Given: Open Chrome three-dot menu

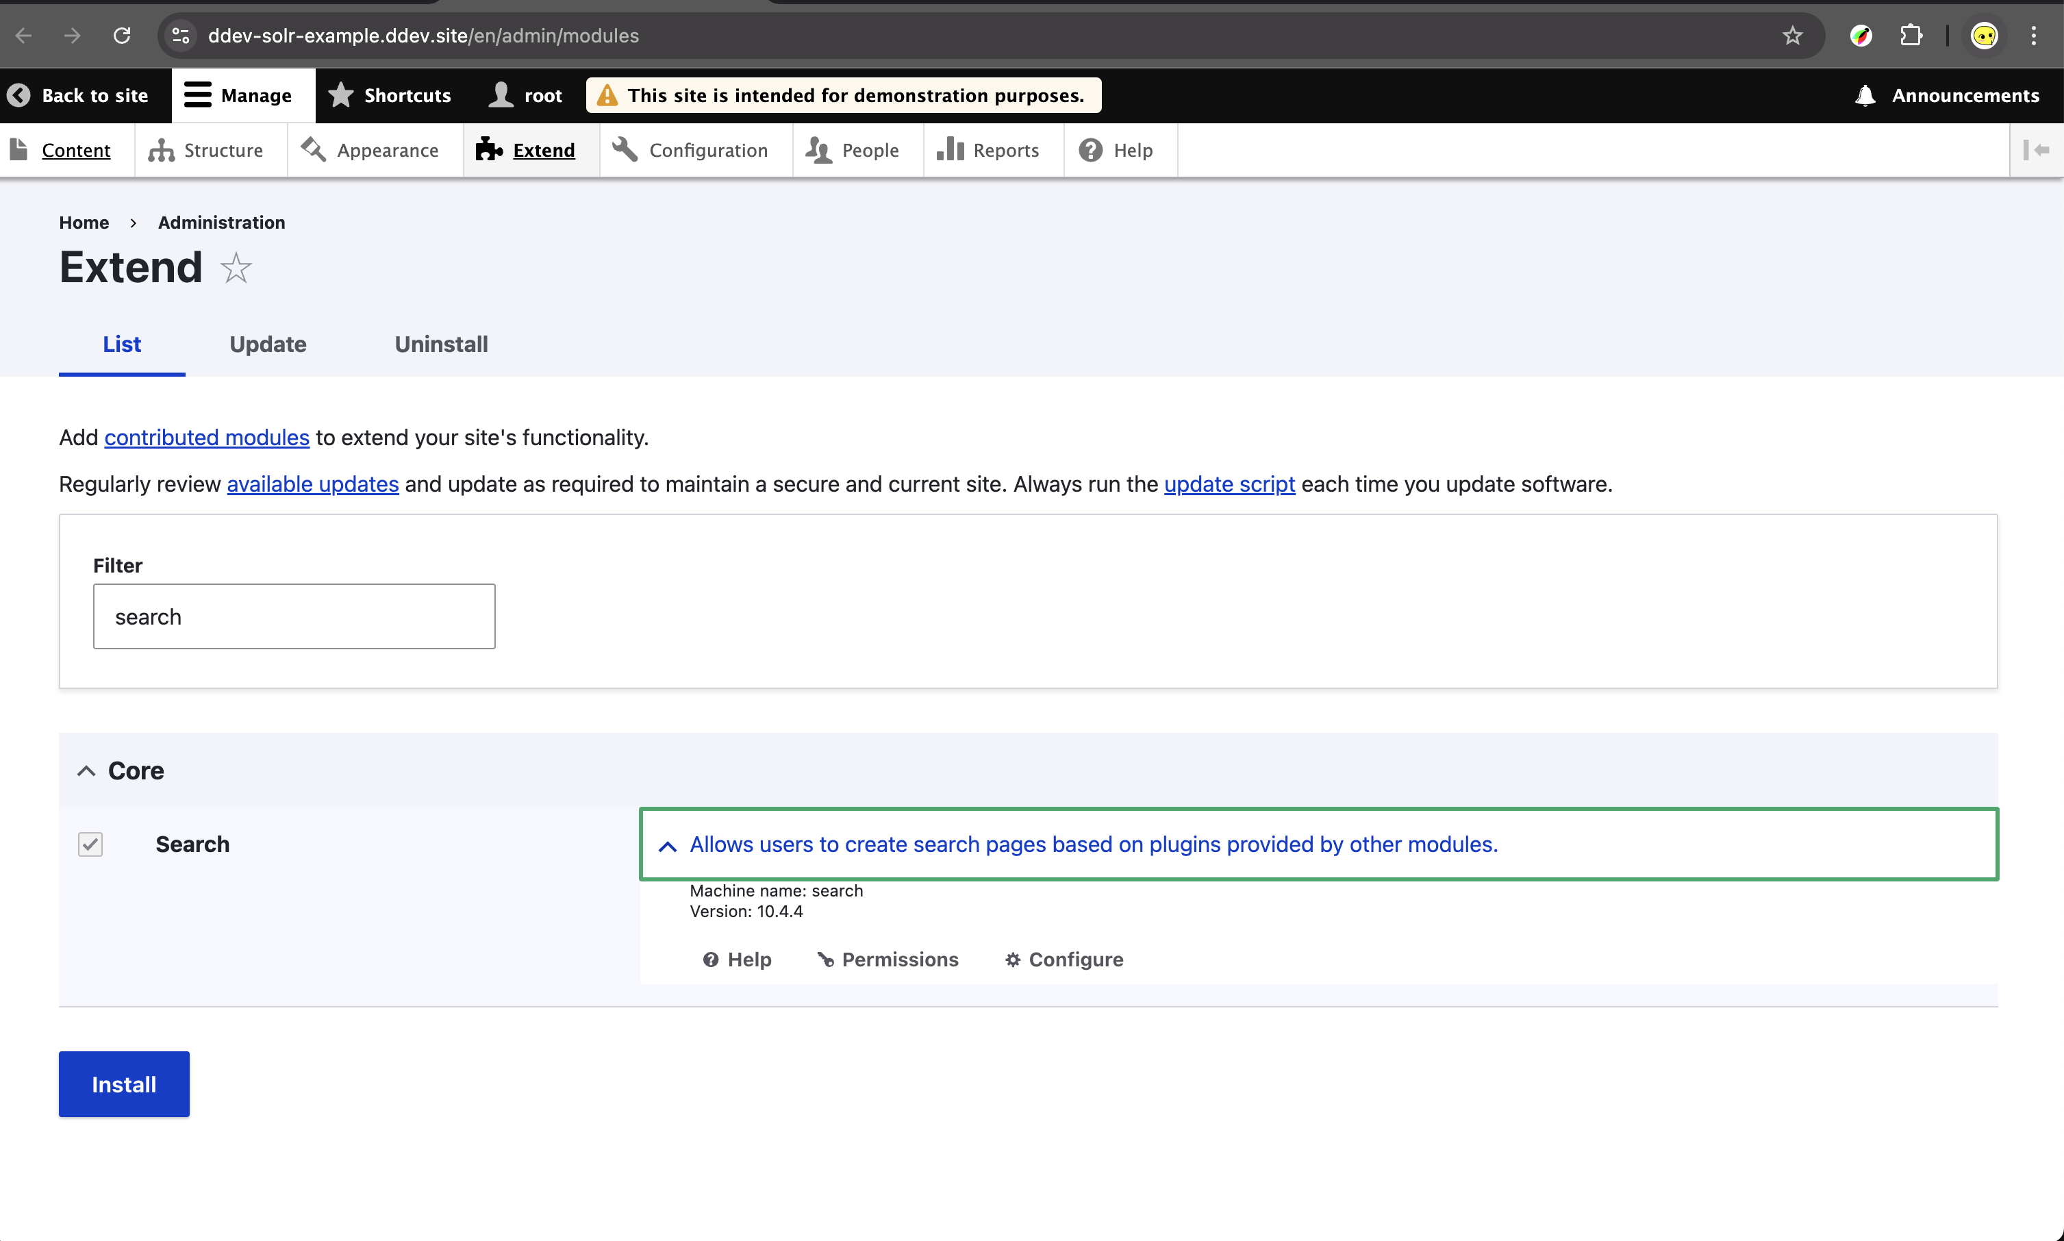Looking at the screenshot, I should click(2034, 36).
